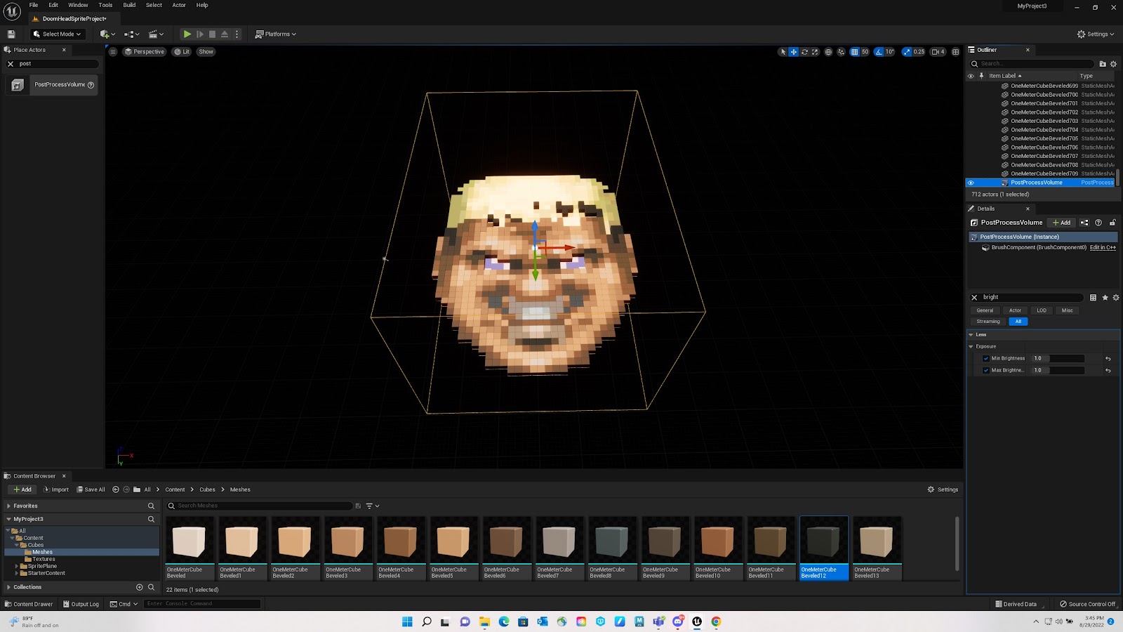Screen dimensions: 1123x632
Task: Open the Output Log from status bar
Action: coord(81,604)
